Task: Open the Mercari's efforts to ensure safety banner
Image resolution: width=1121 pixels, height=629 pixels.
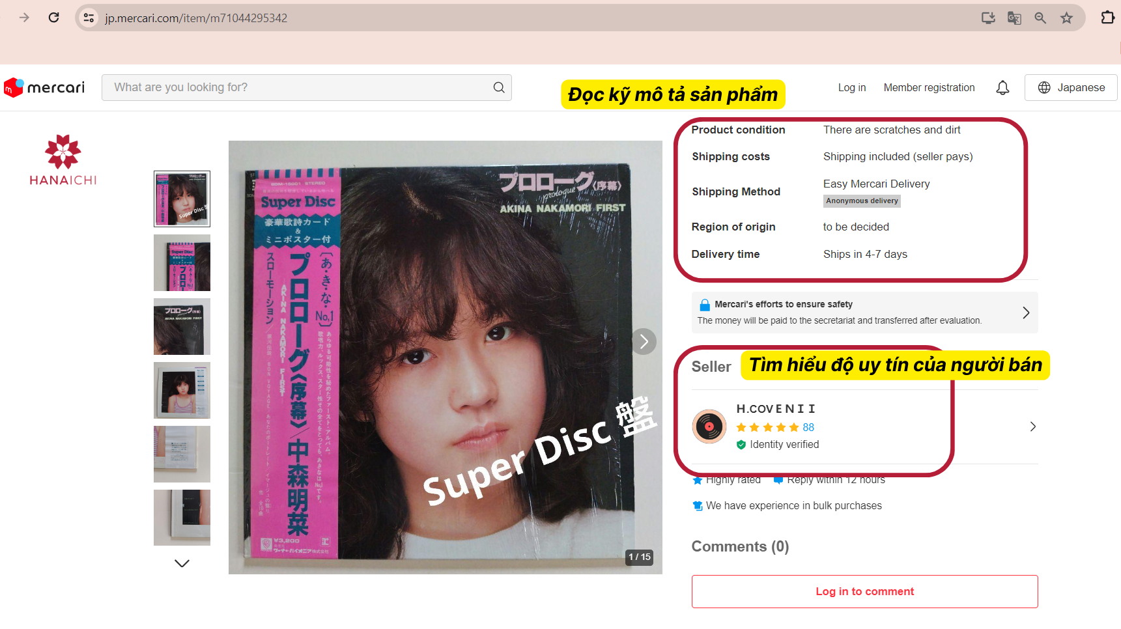Action: [864, 313]
